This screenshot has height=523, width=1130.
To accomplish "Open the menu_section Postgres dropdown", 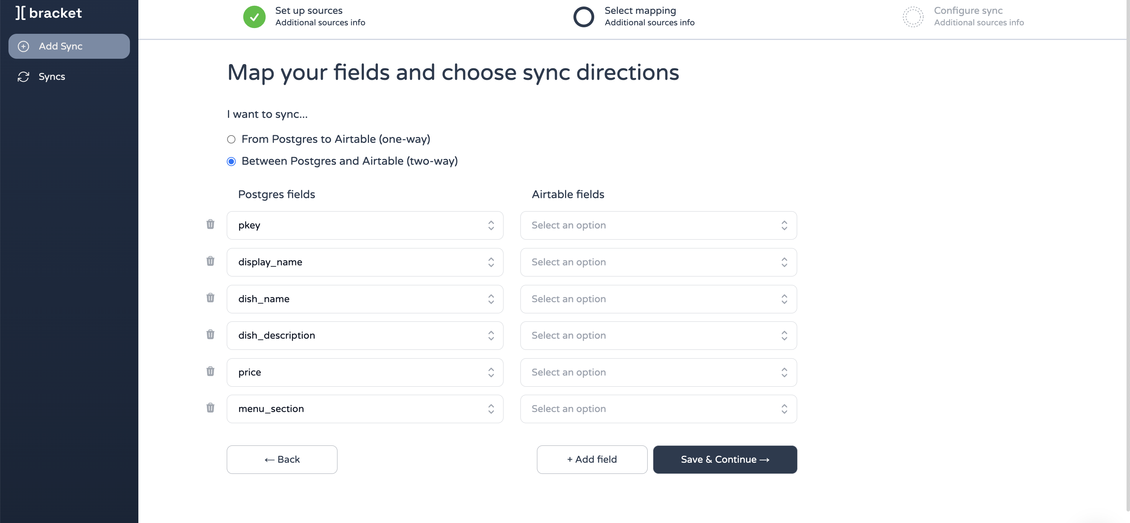I will pos(365,409).
